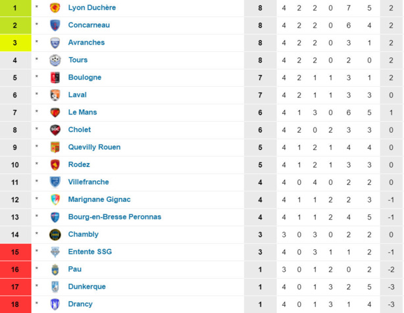This screenshot has height=313, width=404.
Task: Click the Tours team logo
Action: pyautogui.click(x=55, y=60)
